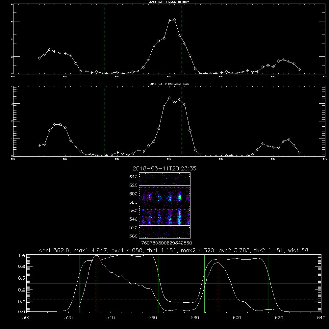Screen dimensions: 329x329
Task: Select the "ave1 4.080" value
Action: pos(127,250)
